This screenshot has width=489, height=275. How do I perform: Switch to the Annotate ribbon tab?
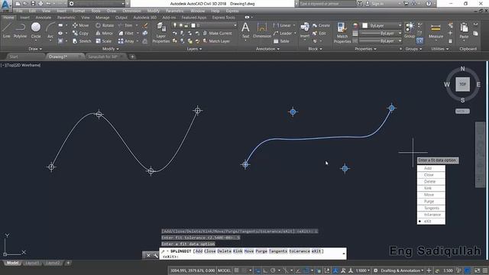point(44,18)
